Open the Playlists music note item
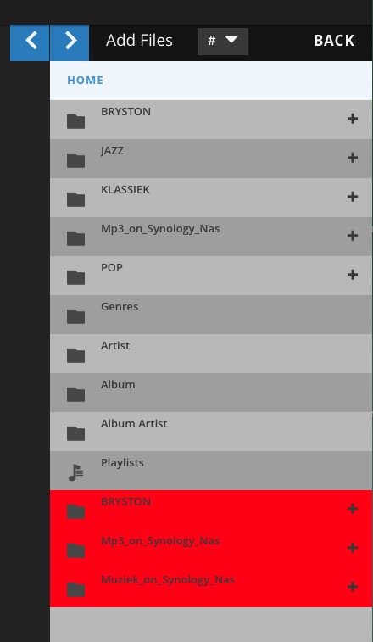373x642 pixels. click(211, 471)
